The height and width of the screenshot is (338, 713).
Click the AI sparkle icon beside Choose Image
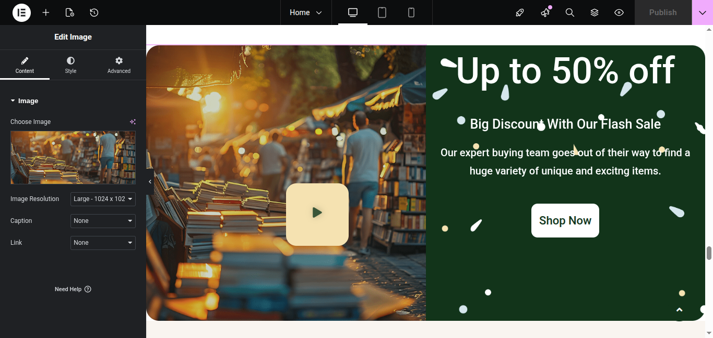133,122
